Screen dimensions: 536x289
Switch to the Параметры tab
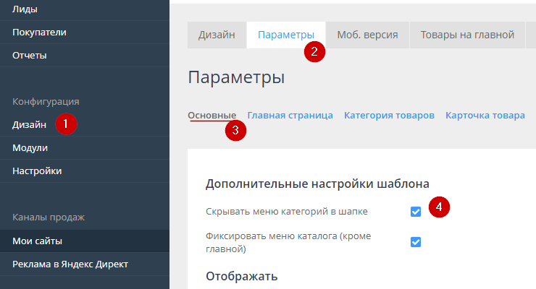point(286,35)
